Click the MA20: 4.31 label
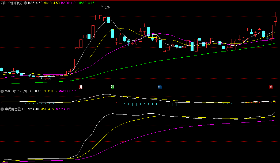The width and height of the screenshot is (280, 163). pyautogui.click(x=69, y=3)
